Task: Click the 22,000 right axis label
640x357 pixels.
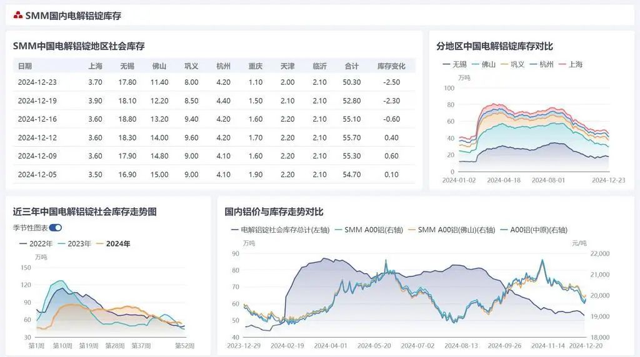Action: [x=599, y=253]
